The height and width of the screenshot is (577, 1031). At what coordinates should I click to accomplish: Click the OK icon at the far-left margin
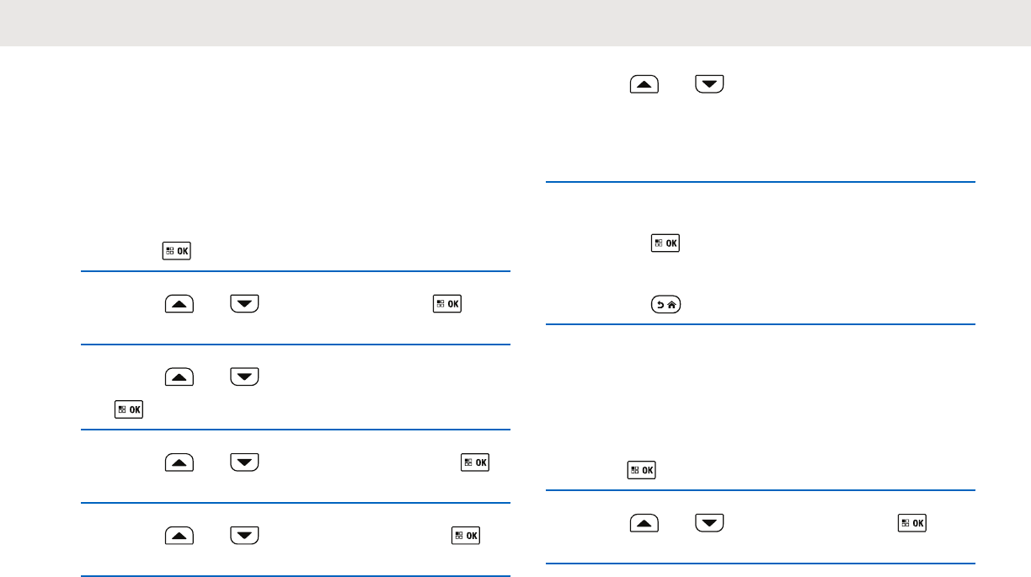(x=129, y=409)
